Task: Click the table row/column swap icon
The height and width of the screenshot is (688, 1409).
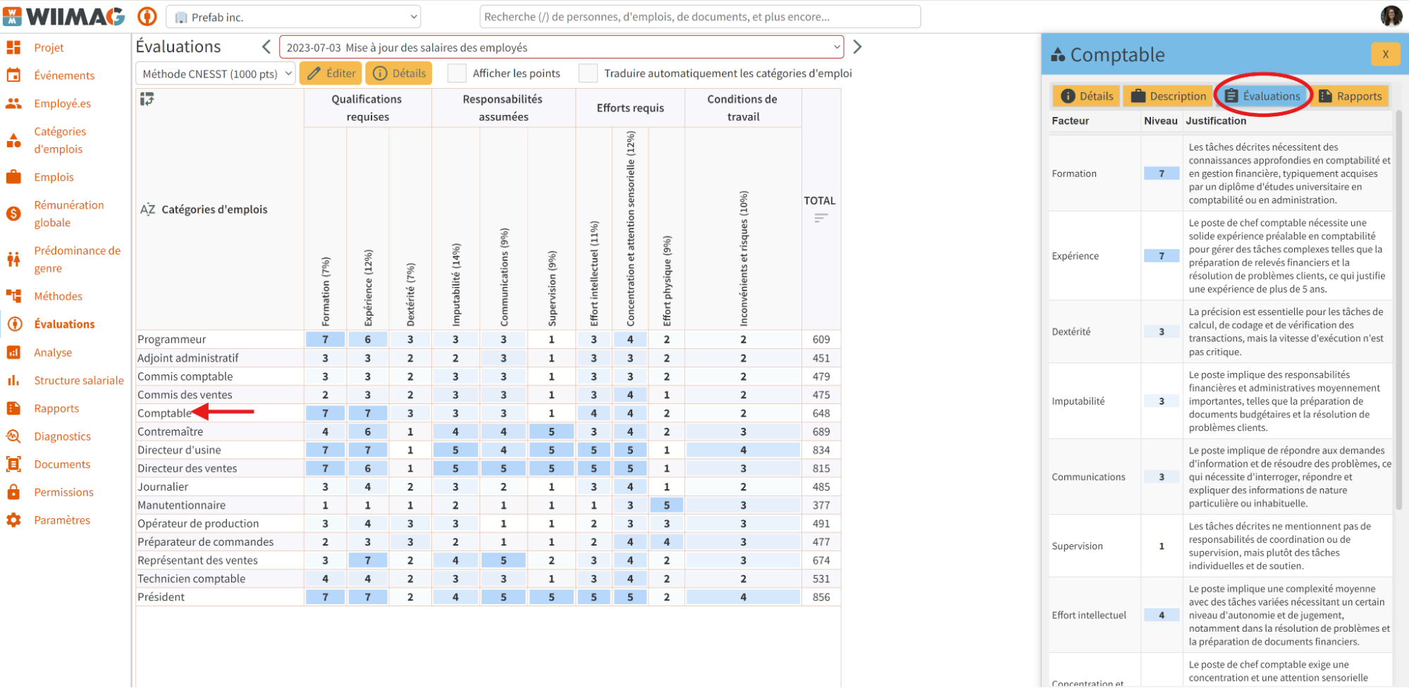Action: tap(147, 99)
